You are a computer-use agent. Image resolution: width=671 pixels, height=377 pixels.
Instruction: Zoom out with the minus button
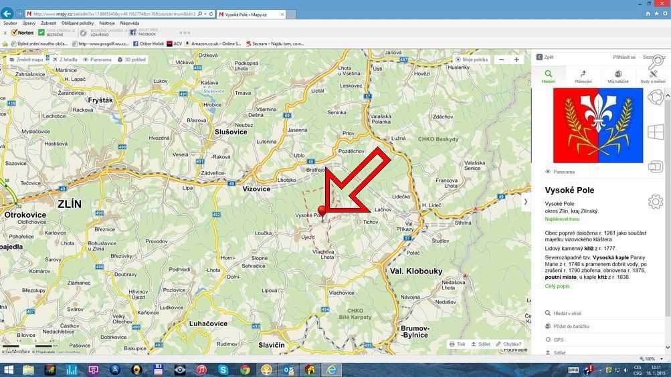(502, 60)
